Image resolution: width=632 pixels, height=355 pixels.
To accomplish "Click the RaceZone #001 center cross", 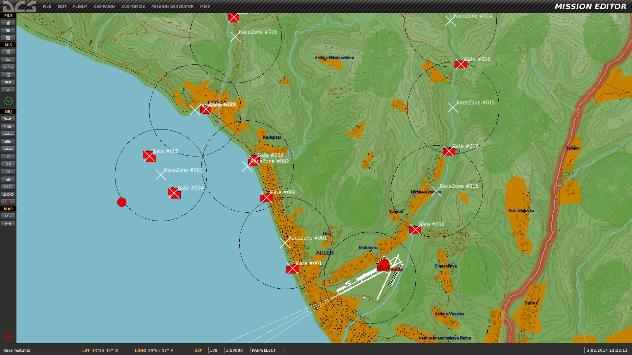I will pyautogui.click(x=285, y=243).
